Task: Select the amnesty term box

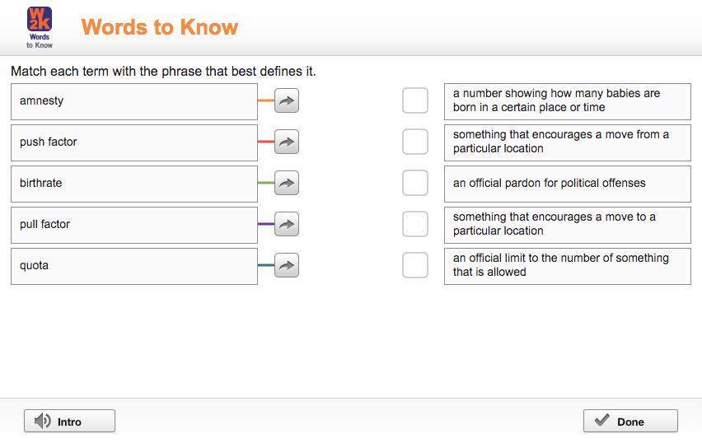Action: pyautogui.click(x=134, y=101)
